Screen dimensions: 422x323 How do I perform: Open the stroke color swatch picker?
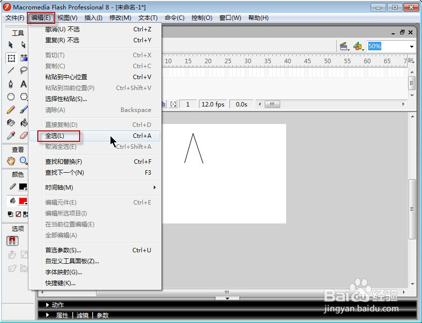pyautogui.click(x=23, y=187)
